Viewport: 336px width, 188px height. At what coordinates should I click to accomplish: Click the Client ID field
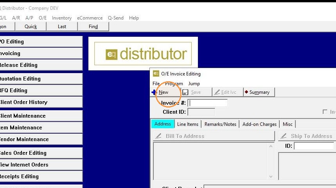(x=201, y=112)
